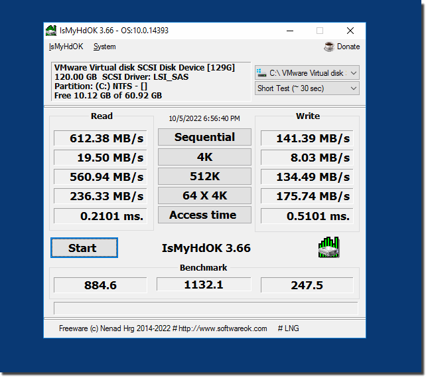
Task: Click the IsMyHdOK title bar app icon
Action: tap(51, 31)
